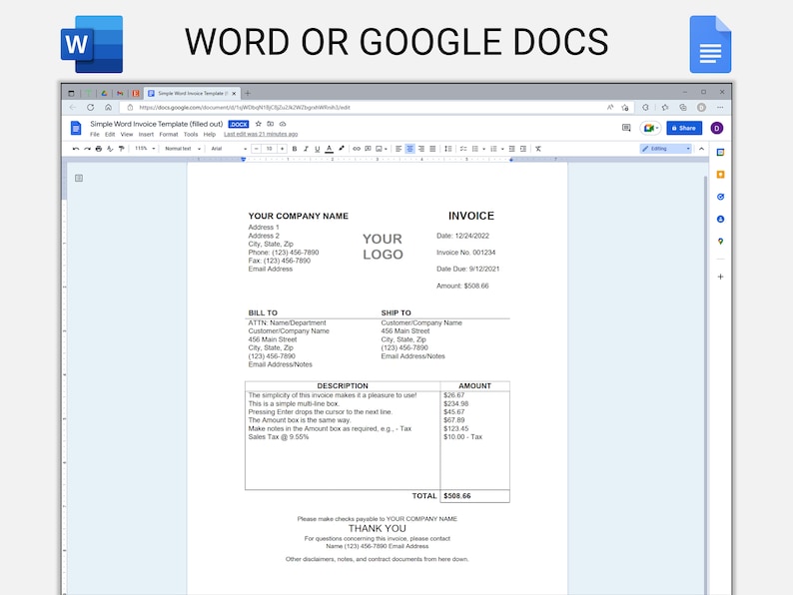Check the cloud document status

(x=283, y=124)
